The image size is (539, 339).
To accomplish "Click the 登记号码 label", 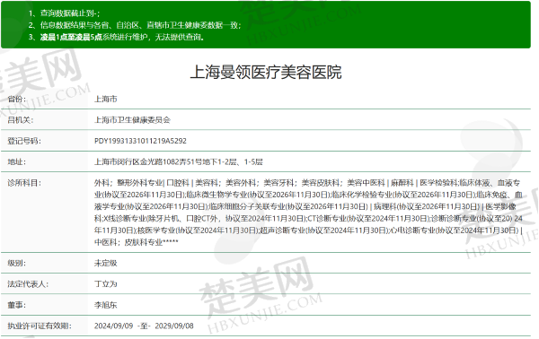I will point(24,141).
